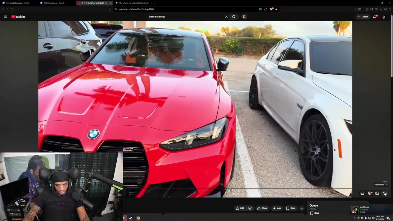
Task: Open Chrome from the taskbar
Action: 138,218
